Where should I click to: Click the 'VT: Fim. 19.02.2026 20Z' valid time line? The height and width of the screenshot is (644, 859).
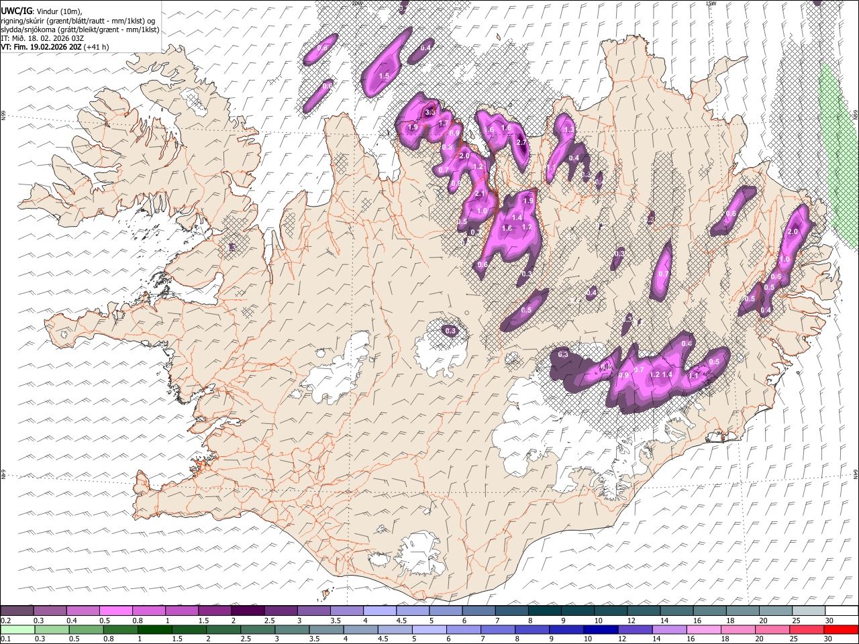tap(42, 47)
